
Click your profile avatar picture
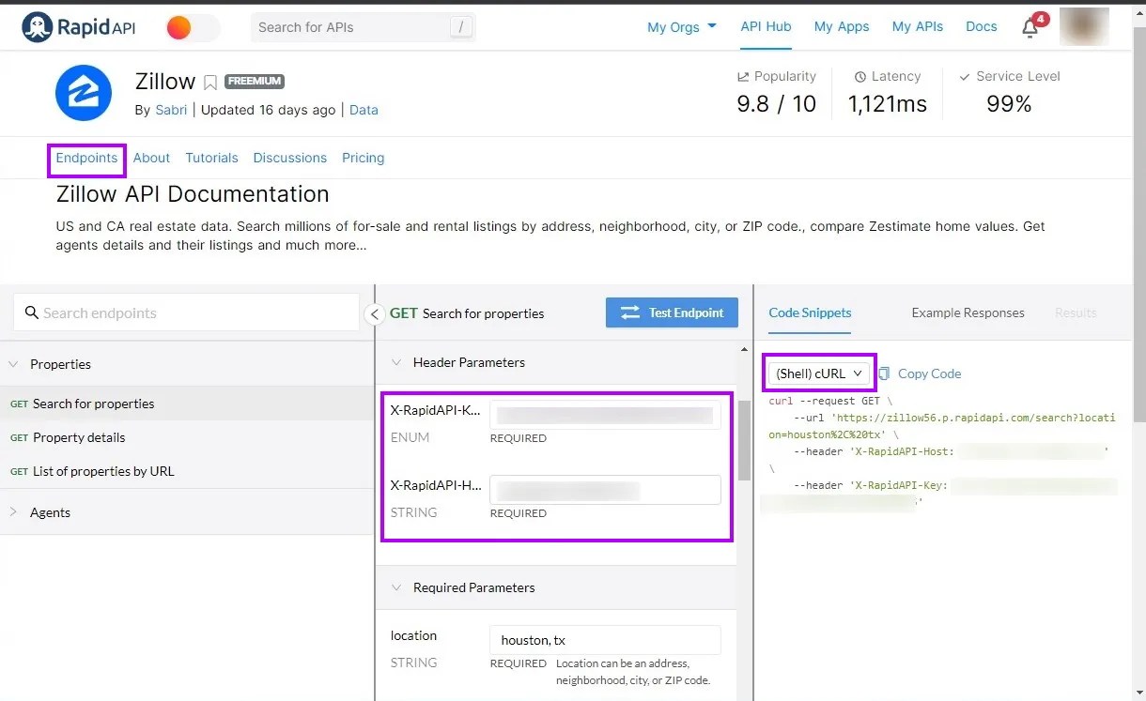(x=1083, y=26)
